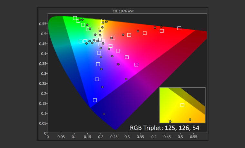245x148 pixels.
Task: Click the x-axis label 0.2
Action: [101, 137]
